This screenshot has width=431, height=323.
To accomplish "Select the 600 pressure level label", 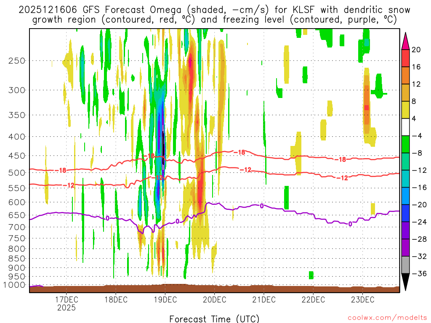I will tap(17, 202).
